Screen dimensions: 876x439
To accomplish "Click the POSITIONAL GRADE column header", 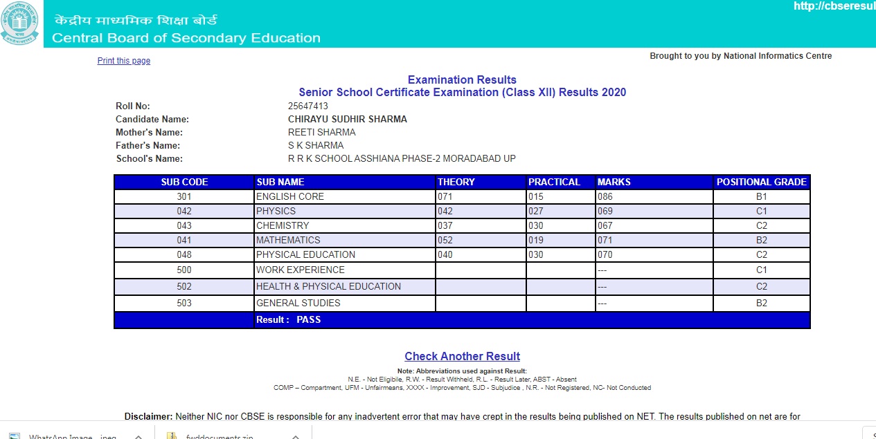I will [x=762, y=182].
